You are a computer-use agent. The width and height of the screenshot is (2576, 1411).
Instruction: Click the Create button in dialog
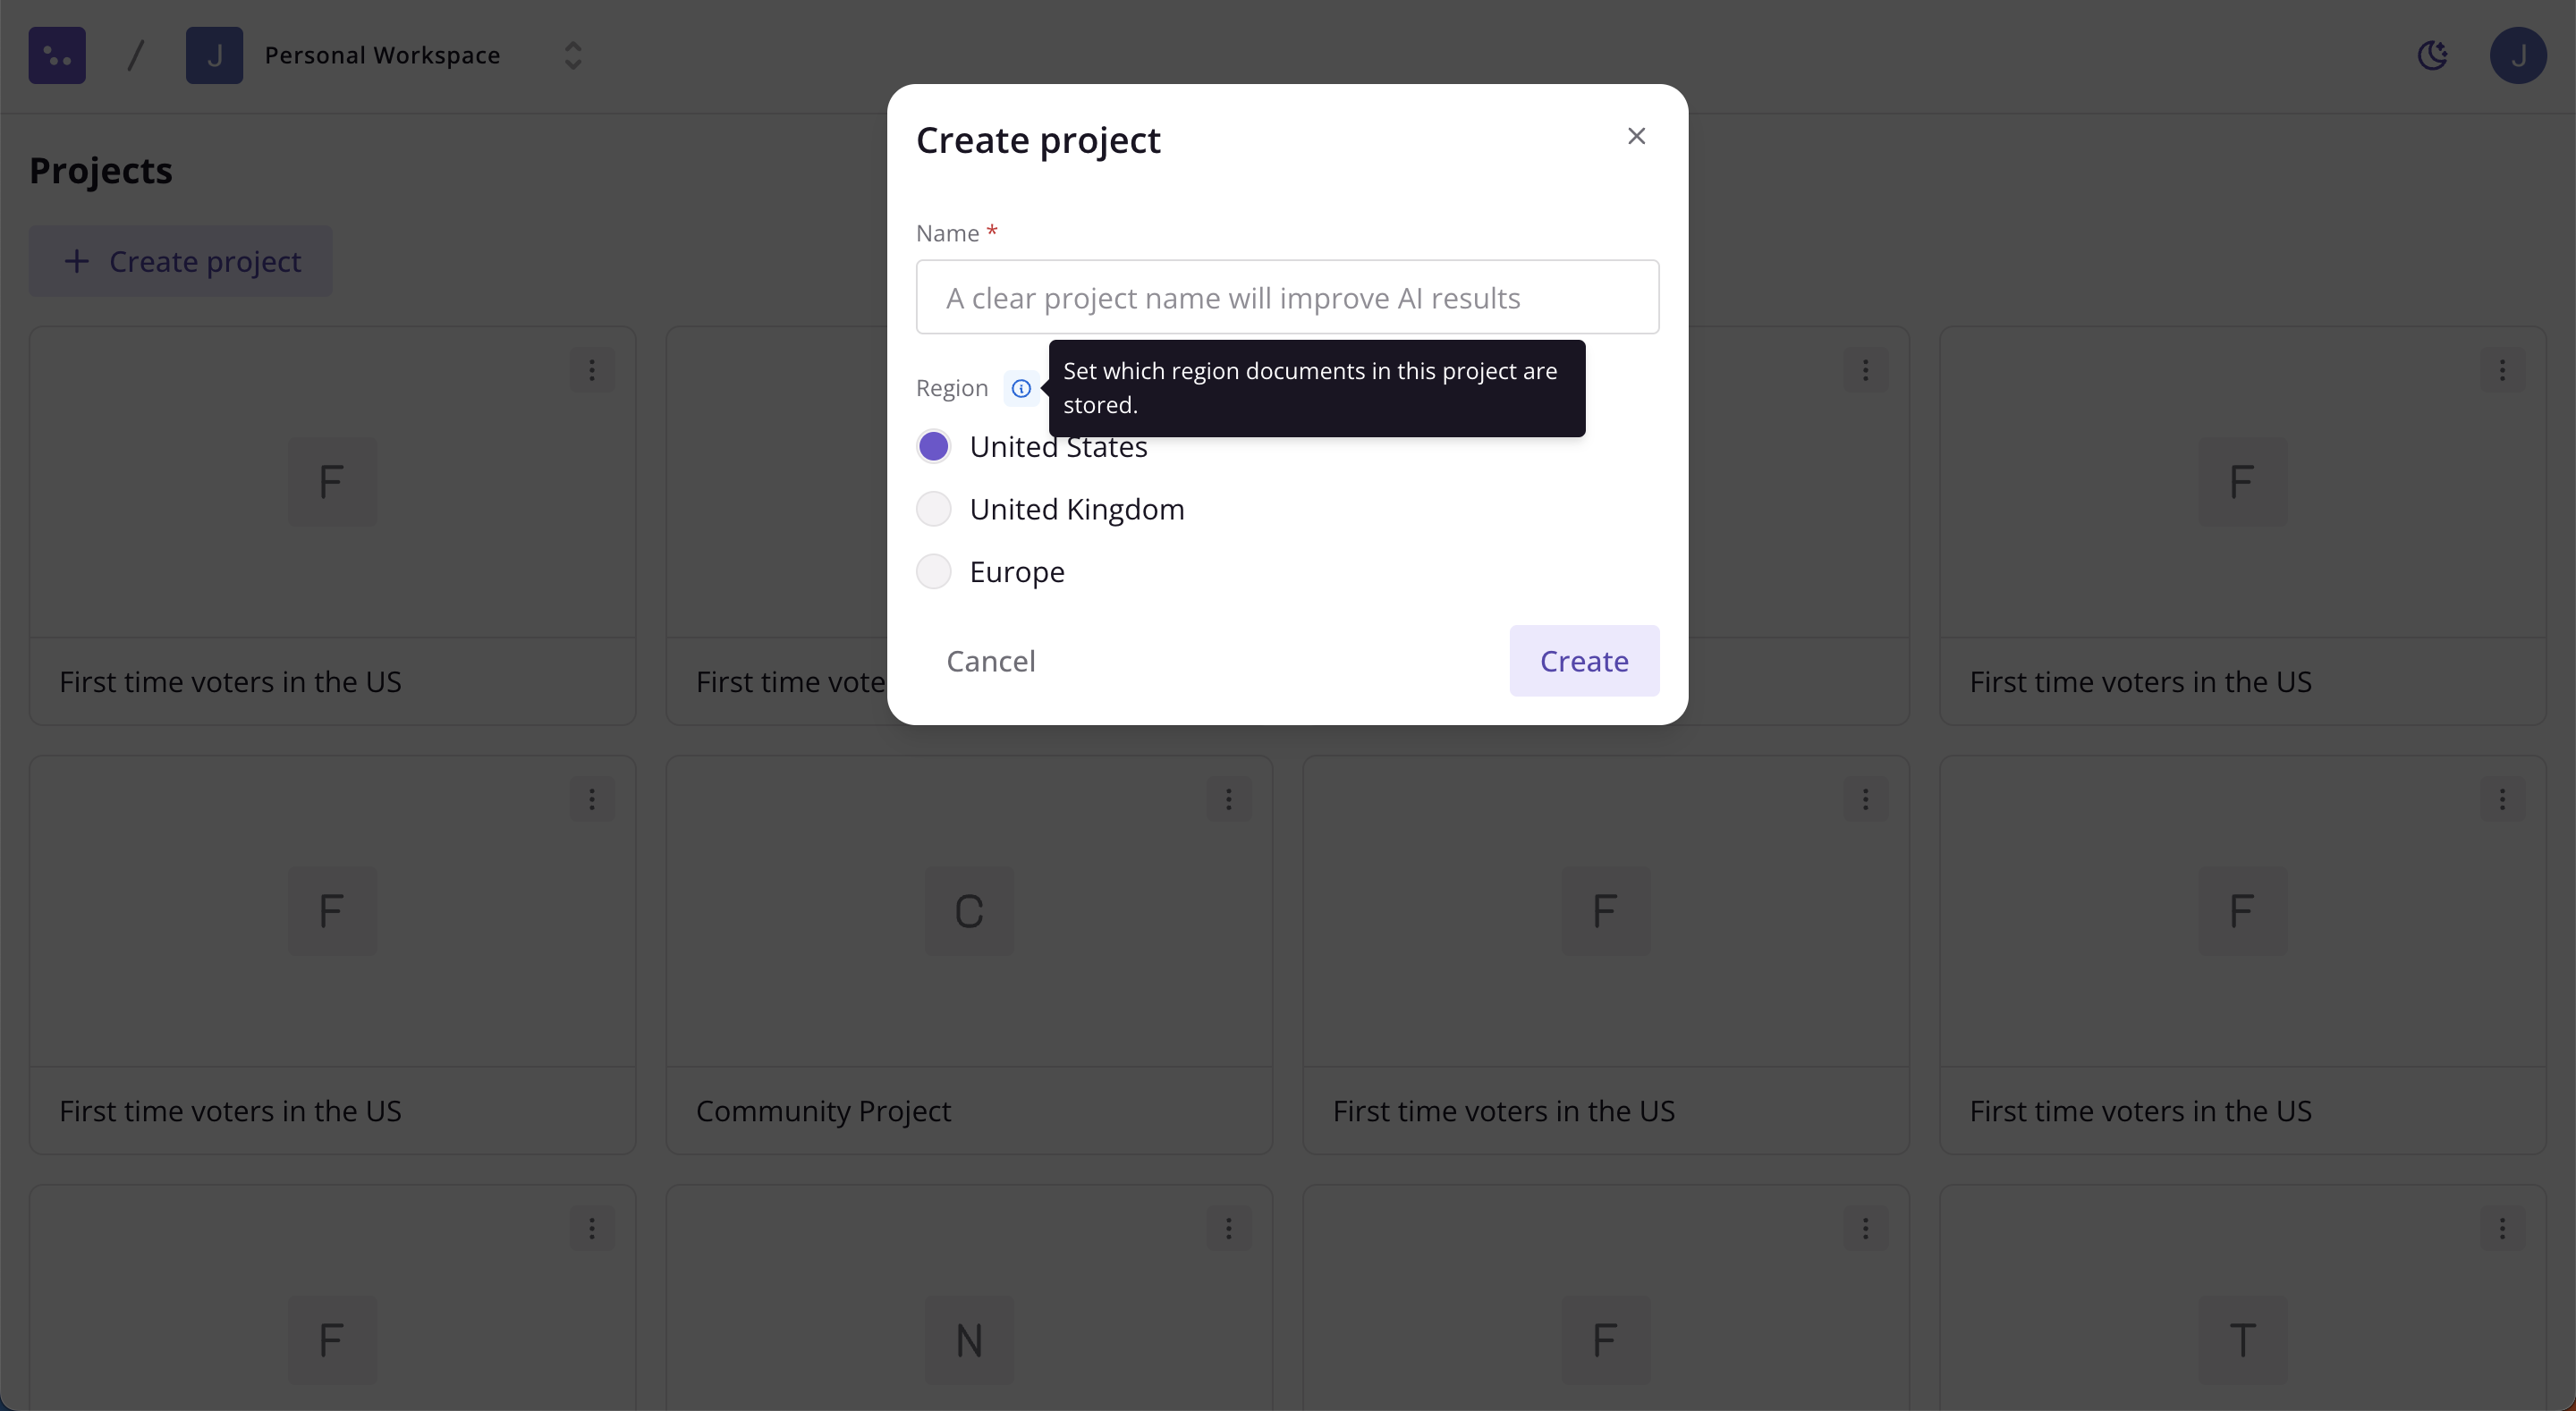pyautogui.click(x=1584, y=661)
